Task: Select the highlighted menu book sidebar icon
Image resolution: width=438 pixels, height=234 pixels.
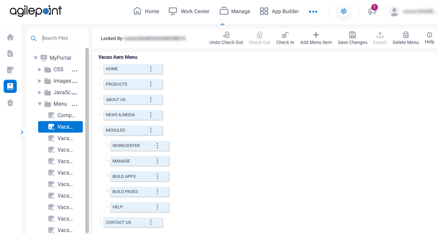Action: (x=10, y=86)
